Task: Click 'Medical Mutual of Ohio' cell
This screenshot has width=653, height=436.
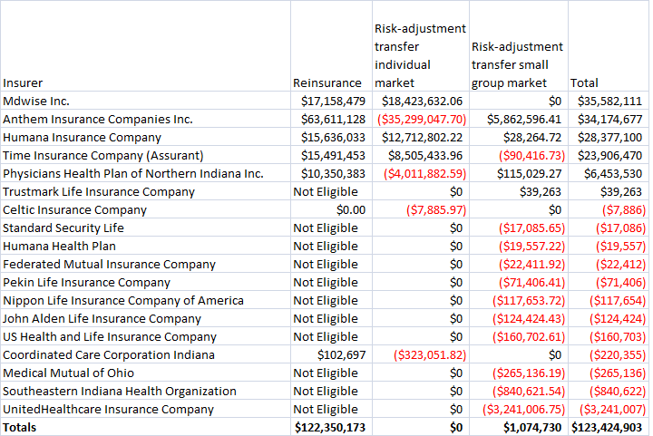Action: click(x=145, y=373)
